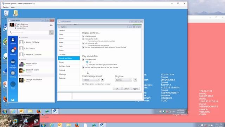
Task: Click the search or call field
Action: [x=29, y=32]
